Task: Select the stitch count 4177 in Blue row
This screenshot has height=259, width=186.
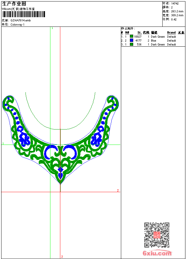Action: [138, 41]
